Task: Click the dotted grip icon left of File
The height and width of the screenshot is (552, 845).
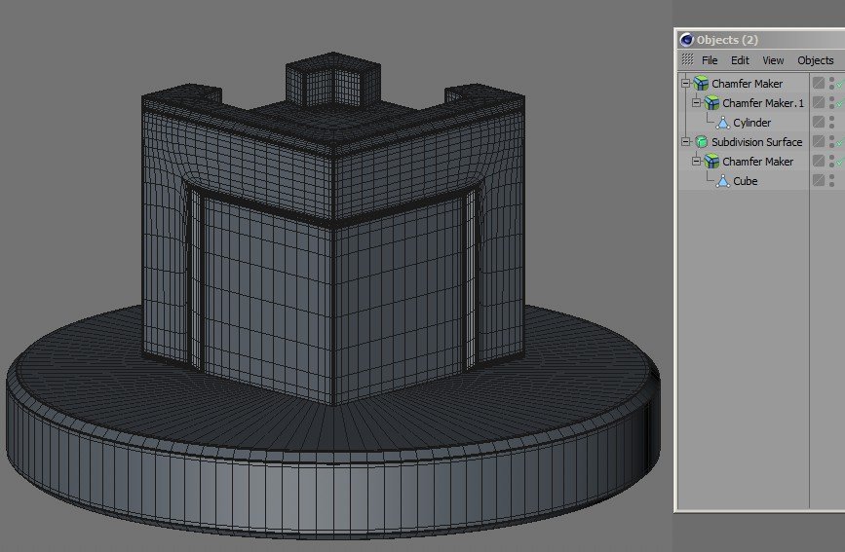Action: click(687, 59)
